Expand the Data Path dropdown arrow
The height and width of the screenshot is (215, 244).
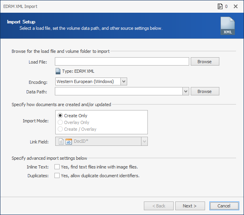pyautogui.click(x=186, y=91)
